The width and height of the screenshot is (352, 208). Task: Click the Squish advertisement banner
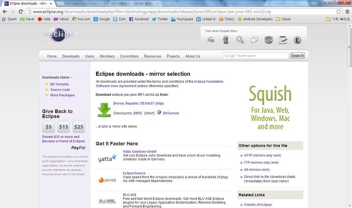(x=270, y=108)
